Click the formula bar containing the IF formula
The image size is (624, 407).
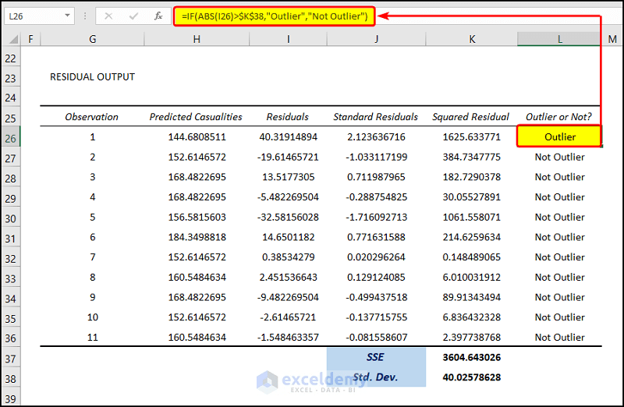(275, 16)
